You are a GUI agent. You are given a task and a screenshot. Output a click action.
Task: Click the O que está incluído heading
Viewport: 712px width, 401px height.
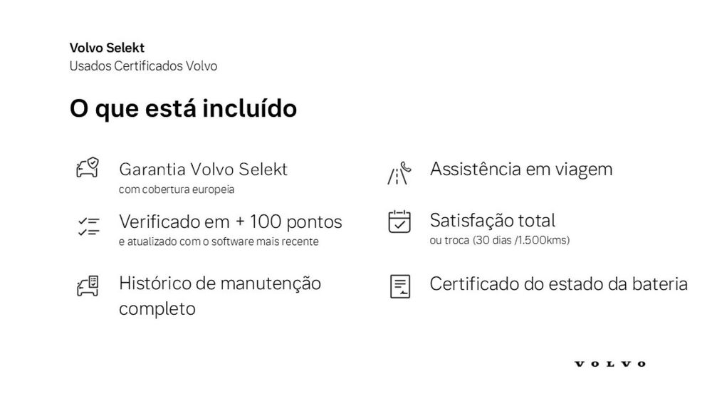tap(183, 108)
